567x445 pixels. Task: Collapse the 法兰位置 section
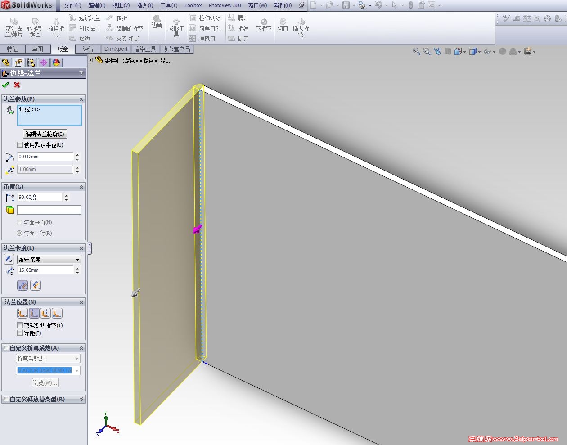point(81,302)
